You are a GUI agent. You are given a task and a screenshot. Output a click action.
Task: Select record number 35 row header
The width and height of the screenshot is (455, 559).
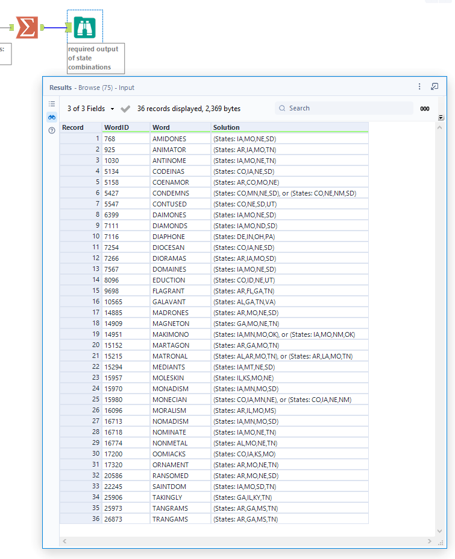coord(81,508)
